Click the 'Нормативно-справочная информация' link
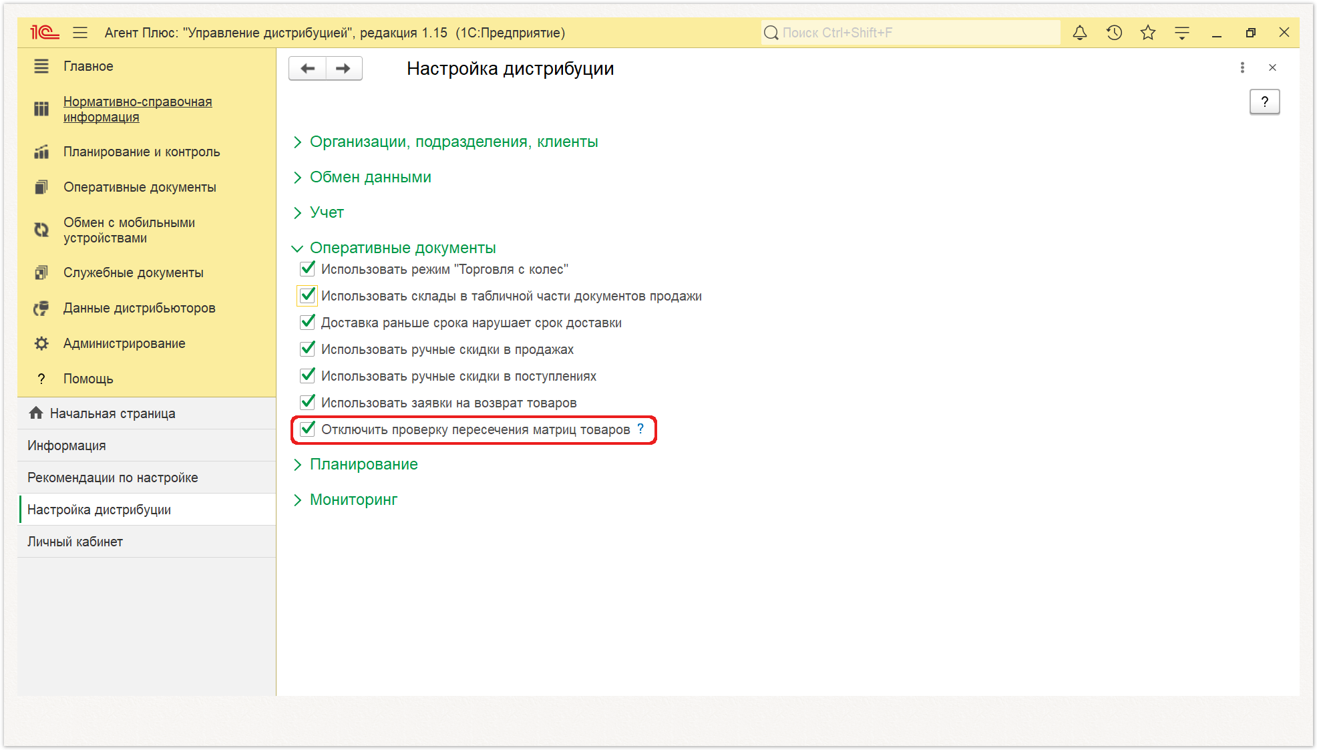 [x=138, y=109]
